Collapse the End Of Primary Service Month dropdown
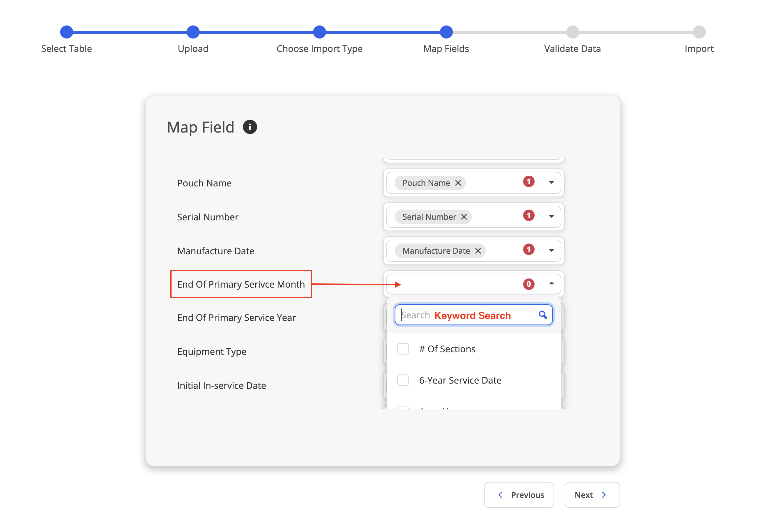Viewport: 779px width, 523px height. click(551, 283)
